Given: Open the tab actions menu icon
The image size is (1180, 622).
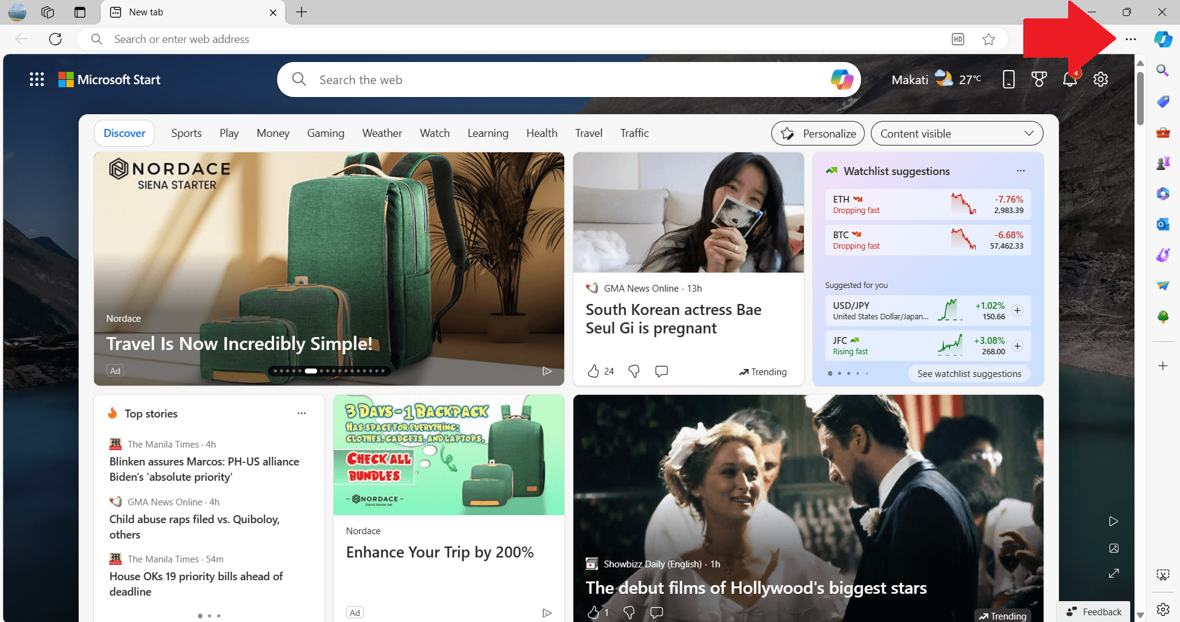Looking at the screenshot, I should pos(80,12).
